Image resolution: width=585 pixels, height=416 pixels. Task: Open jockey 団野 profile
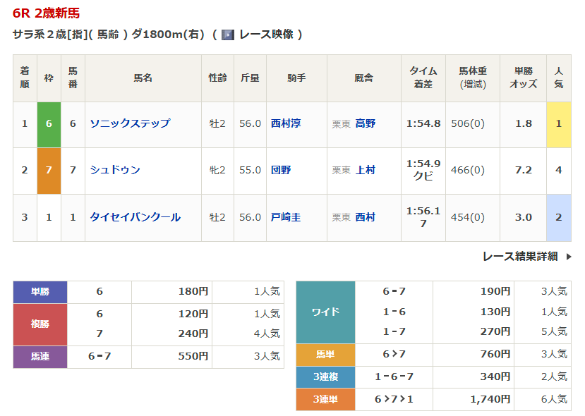tap(281, 170)
